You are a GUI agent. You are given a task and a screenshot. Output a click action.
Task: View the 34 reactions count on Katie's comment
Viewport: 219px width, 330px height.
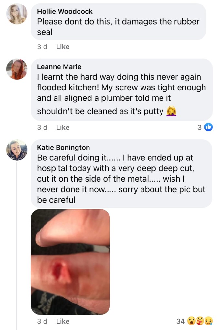[x=181, y=321]
